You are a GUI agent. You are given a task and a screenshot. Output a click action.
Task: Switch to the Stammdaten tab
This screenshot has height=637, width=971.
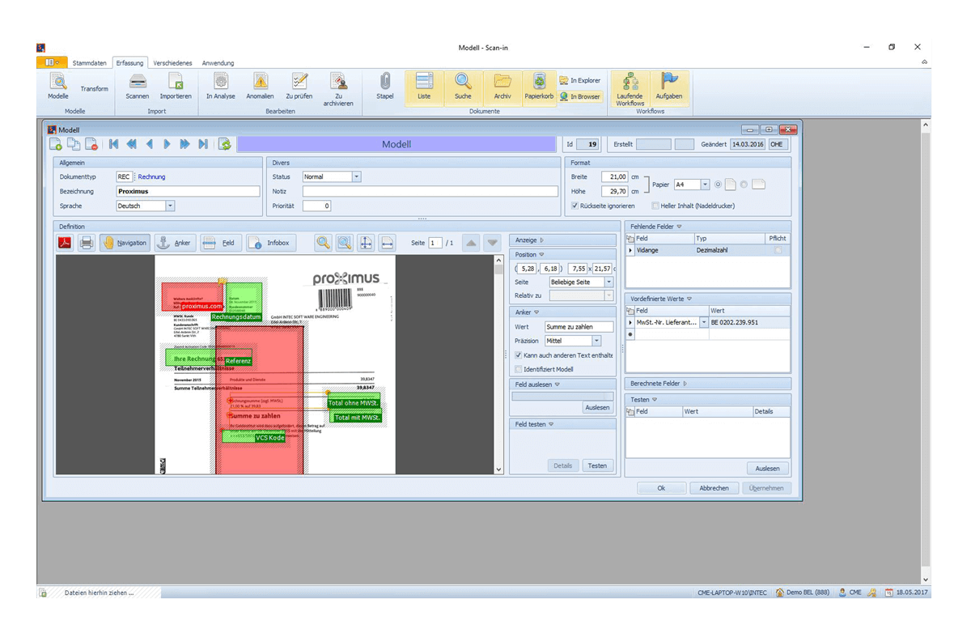pyautogui.click(x=89, y=62)
